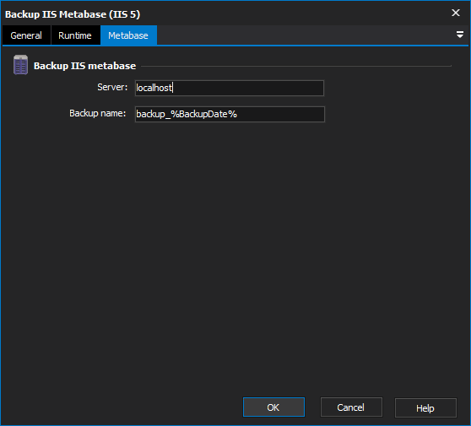Focus the Server input field
Screen dimensions: 471x426
[230, 88]
